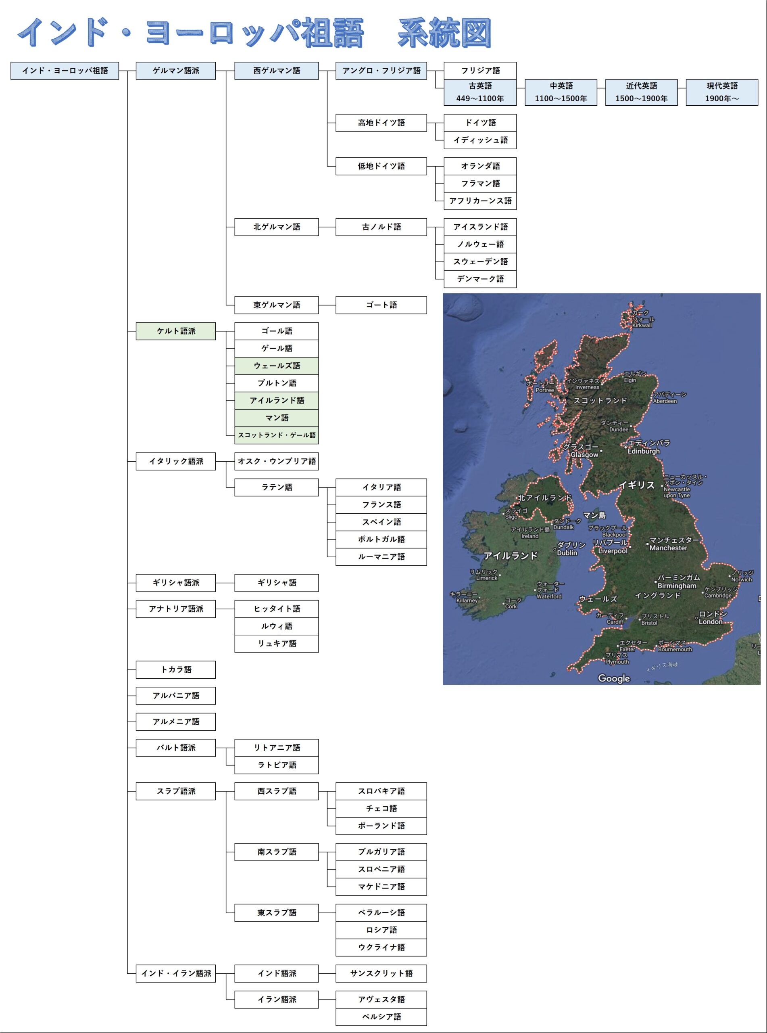Select the アイスランド語 box
767x1033 pixels.
[x=480, y=227]
